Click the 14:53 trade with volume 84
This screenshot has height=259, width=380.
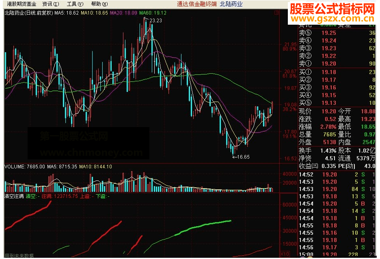point(337,189)
